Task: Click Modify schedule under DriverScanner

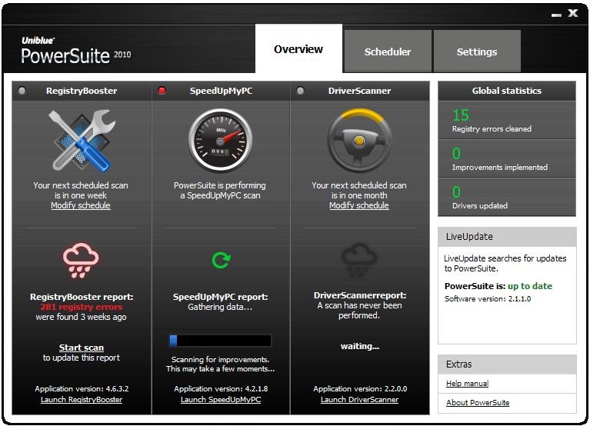Action: (359, 205)
